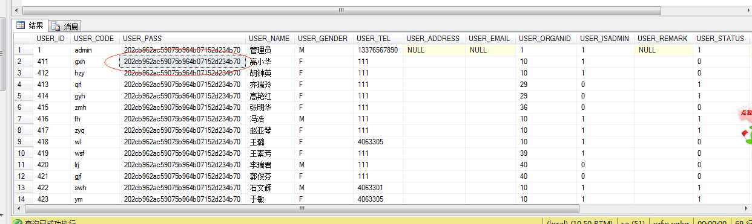The width and height of the screenshot is (752, 224).
Task: Click the USER_ISADMIN column header
Action: coord(605,38)
